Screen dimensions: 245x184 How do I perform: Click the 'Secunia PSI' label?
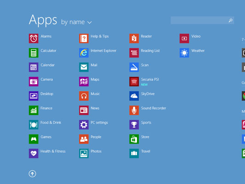(150, 80)
